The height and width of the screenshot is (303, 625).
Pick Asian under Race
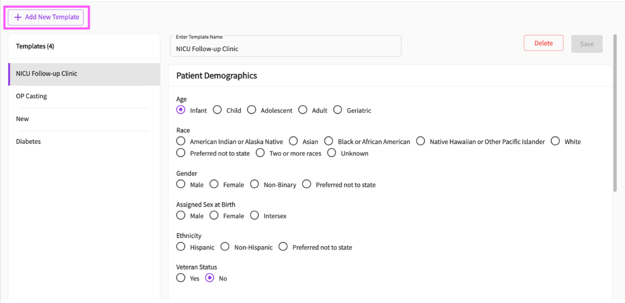click(293, 141)
